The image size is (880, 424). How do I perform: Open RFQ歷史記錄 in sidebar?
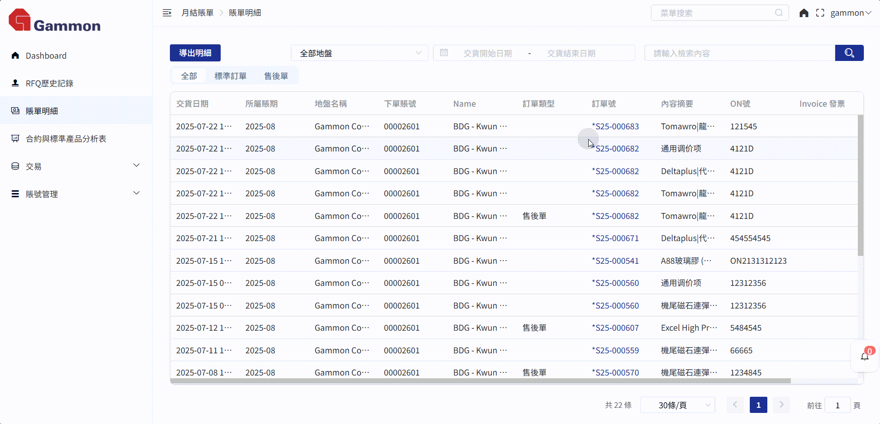pyautogui.click(x=49, y=83)
